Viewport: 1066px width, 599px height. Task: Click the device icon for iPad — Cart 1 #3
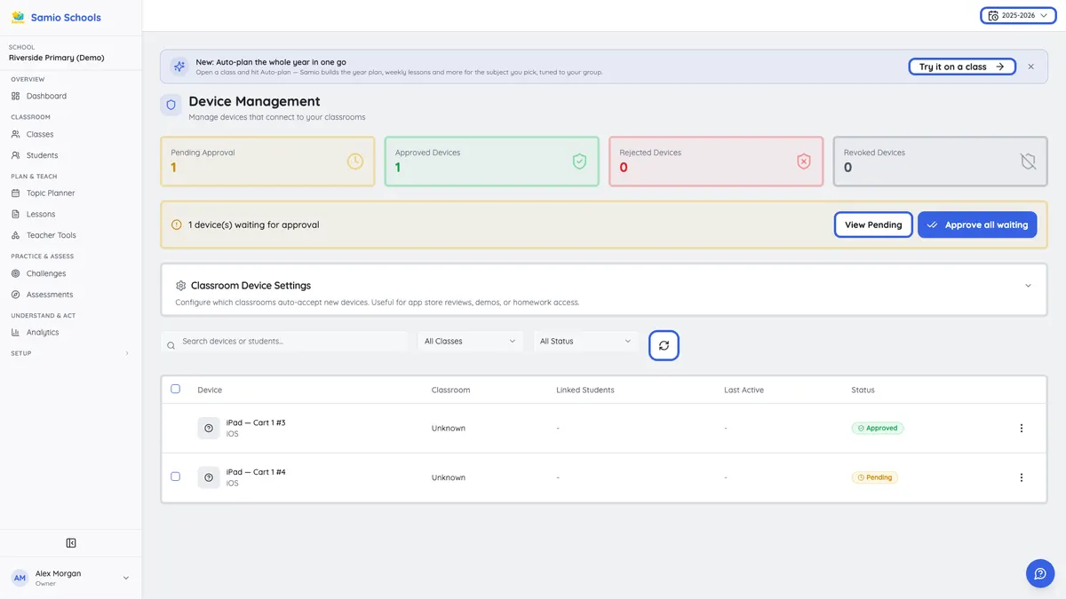(x=209, y=428)
